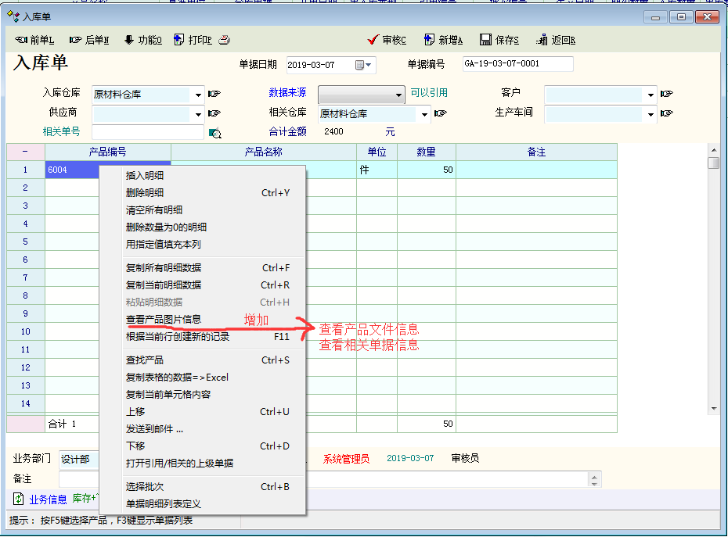728x537 pixels.
Task: Save the document with 保存 button
Action: pos(499,41)
